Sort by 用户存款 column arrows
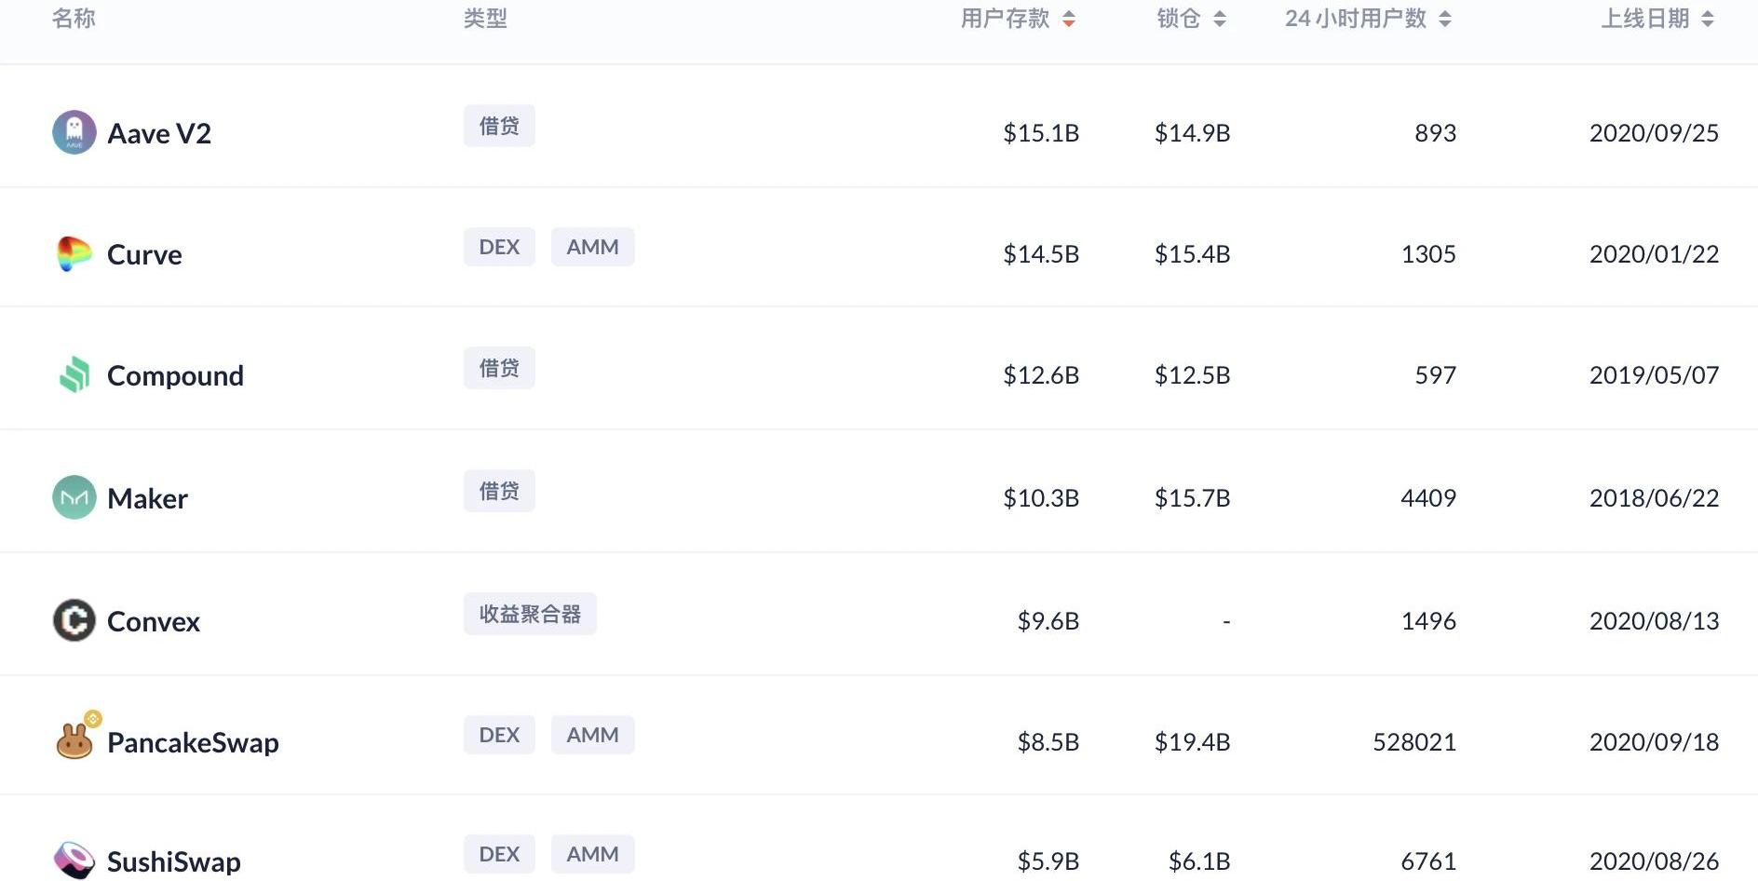The width and height of the screenshot is (1758, 881). pos(1069,19)
